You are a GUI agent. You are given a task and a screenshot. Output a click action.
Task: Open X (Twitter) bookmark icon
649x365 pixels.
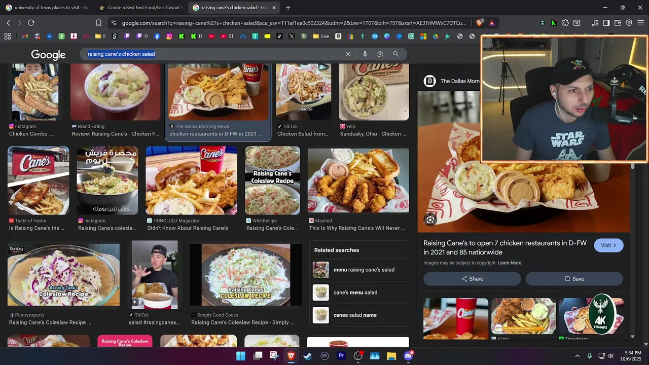pos(292,36)
